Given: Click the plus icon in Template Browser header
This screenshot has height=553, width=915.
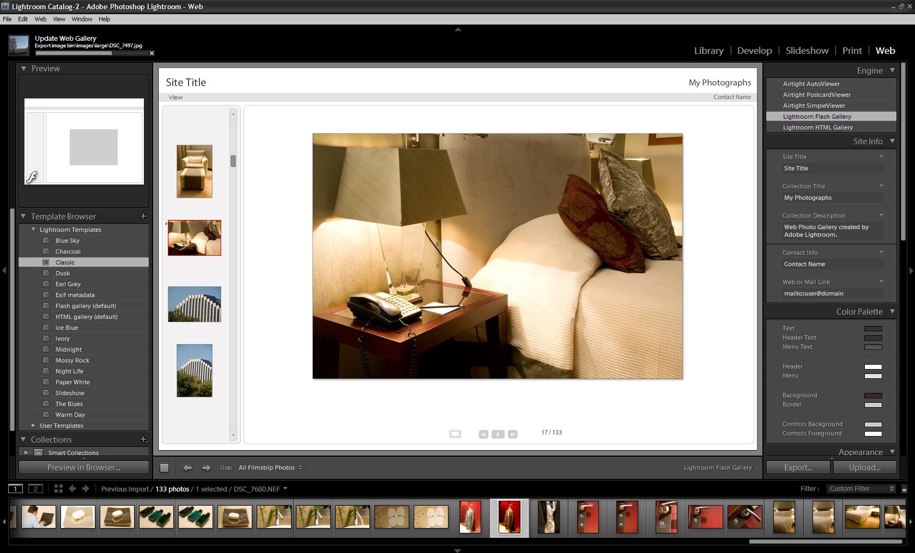Looking at the screenshot, I should [x=143, y=216].
